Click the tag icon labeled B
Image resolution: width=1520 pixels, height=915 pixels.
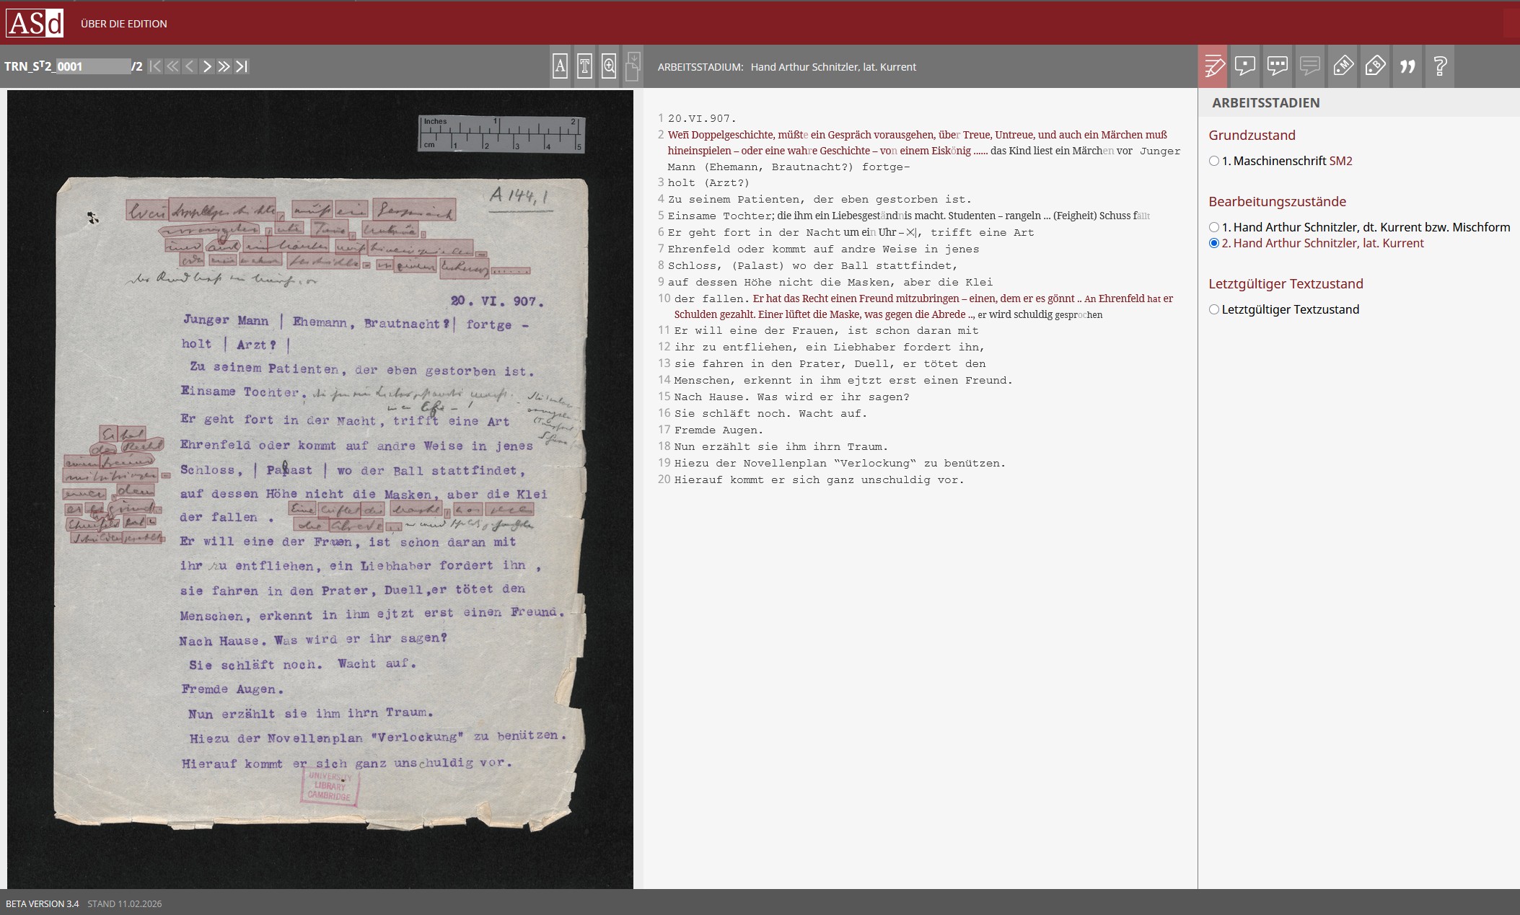point(1375,66)
